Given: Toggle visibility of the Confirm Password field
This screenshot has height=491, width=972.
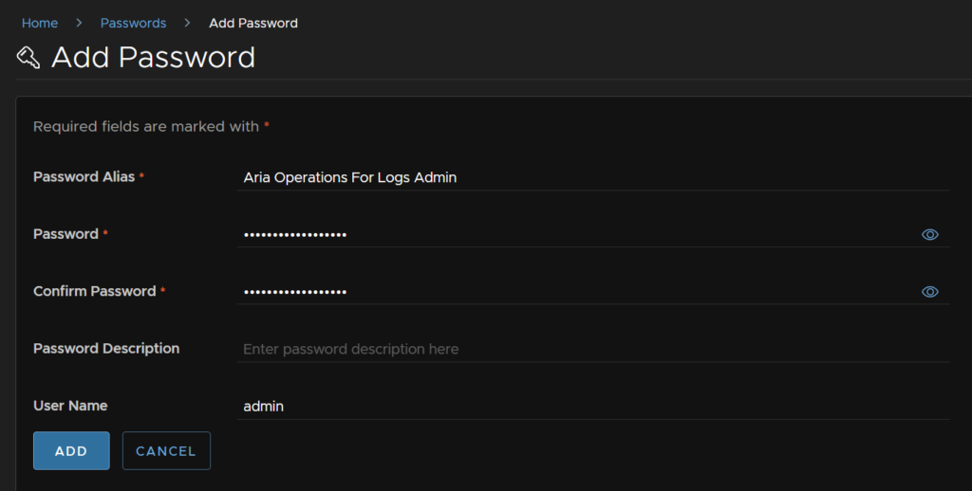Looking at the screenshot, I should 929,292.
